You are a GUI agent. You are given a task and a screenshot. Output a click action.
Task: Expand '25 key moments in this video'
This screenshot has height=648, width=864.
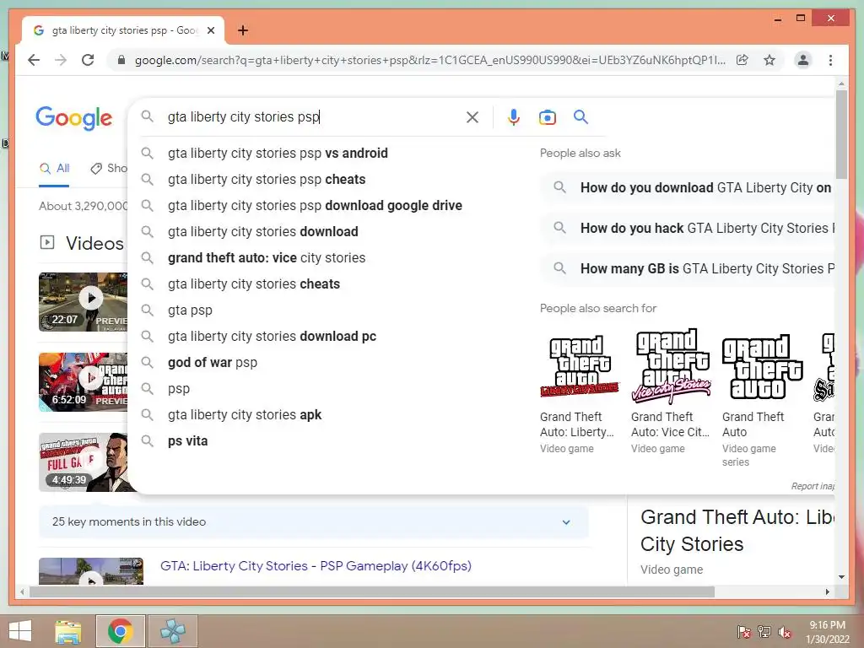(x=314, y=521)
